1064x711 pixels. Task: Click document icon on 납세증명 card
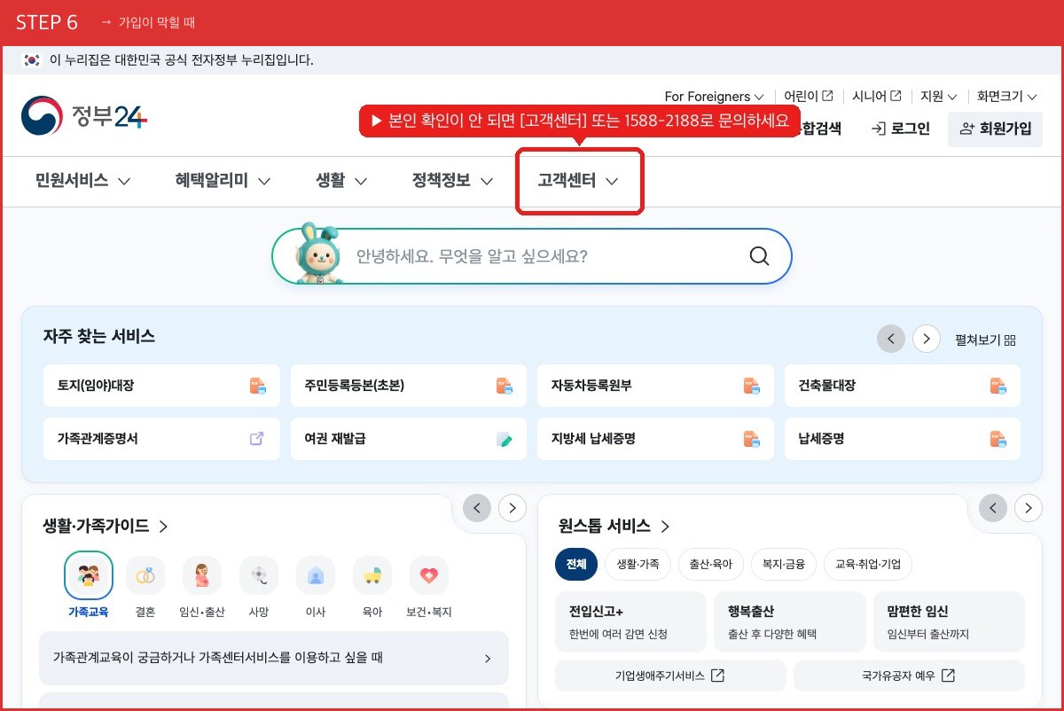pyautogui.click(x=998, y=438)
